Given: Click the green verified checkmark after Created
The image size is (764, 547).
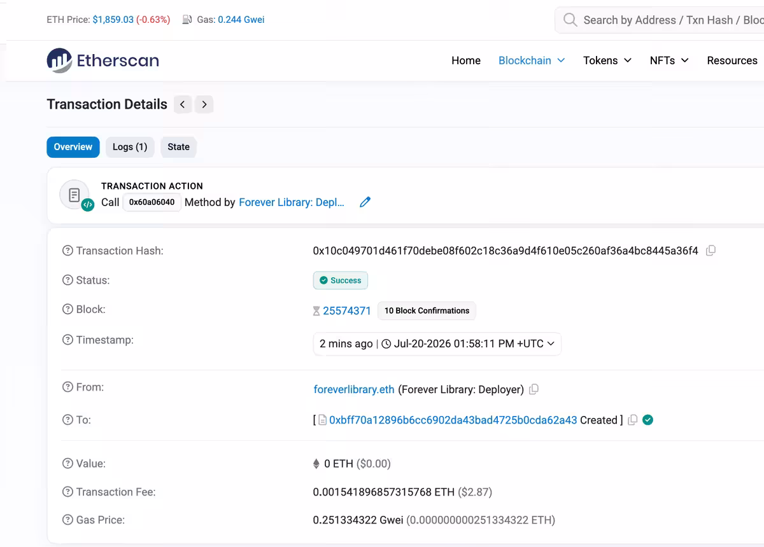Looking at the screenshot, I should coord(647,420).
